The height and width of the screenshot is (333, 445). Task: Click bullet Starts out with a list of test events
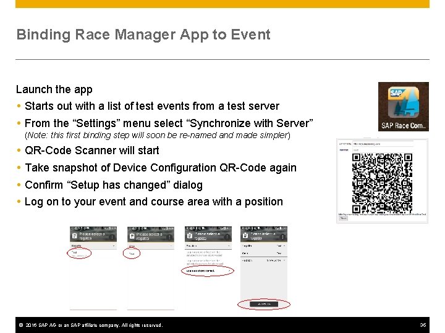(152, 106)
